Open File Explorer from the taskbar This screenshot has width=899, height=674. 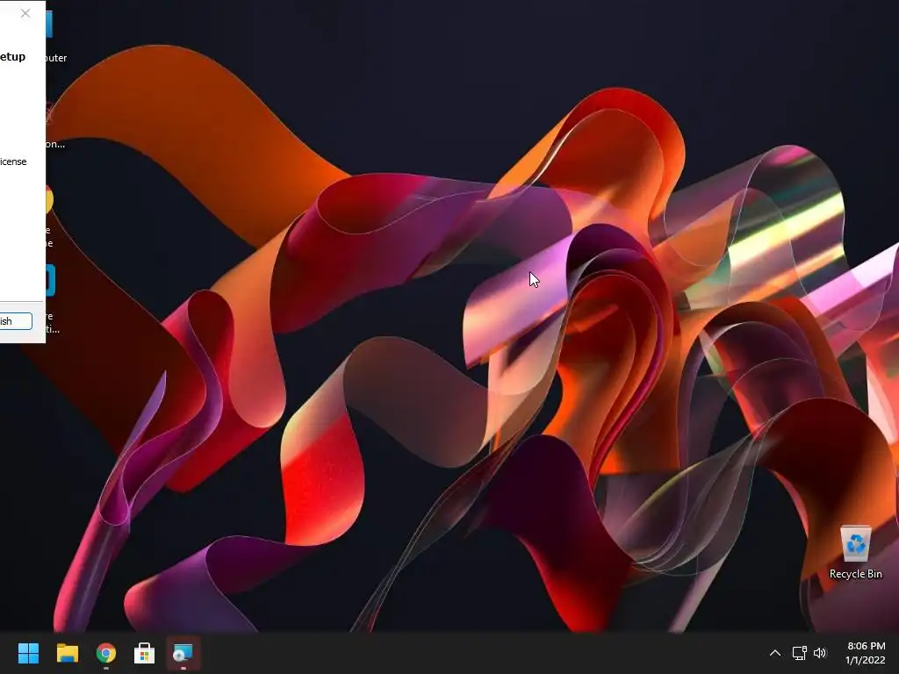(67, 653)
